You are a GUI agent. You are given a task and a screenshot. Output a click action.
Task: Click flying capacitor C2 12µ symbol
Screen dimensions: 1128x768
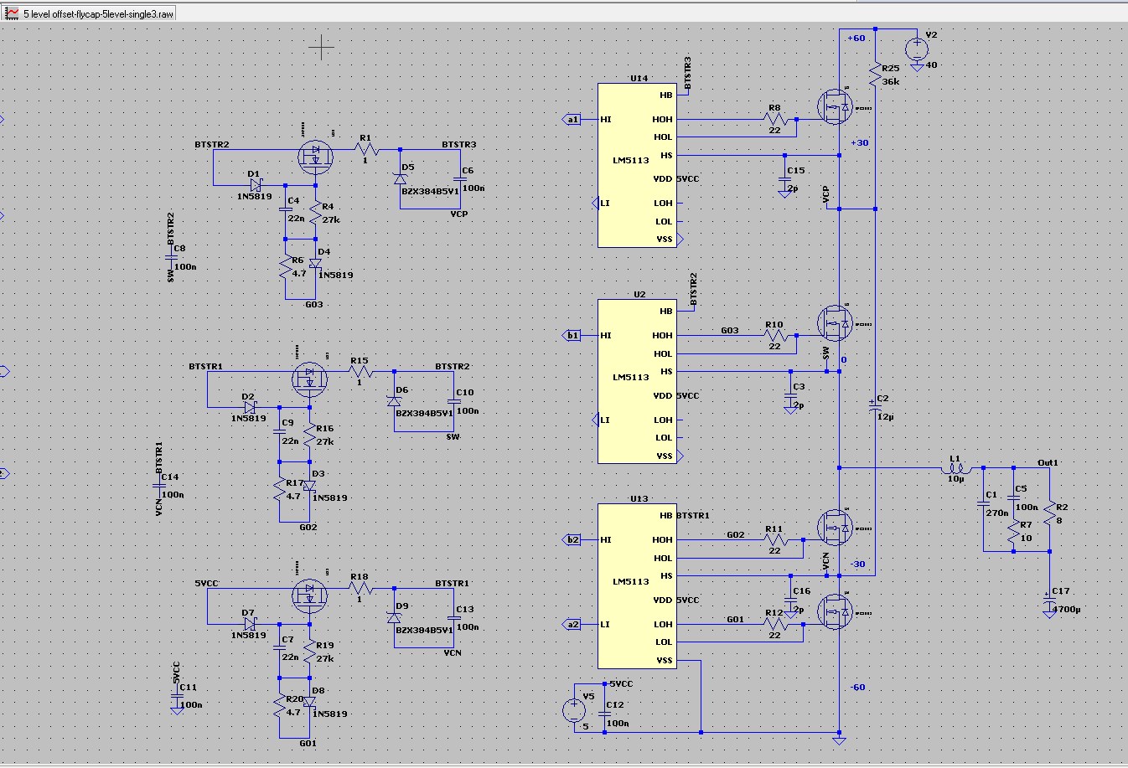[x=875, y=407]
